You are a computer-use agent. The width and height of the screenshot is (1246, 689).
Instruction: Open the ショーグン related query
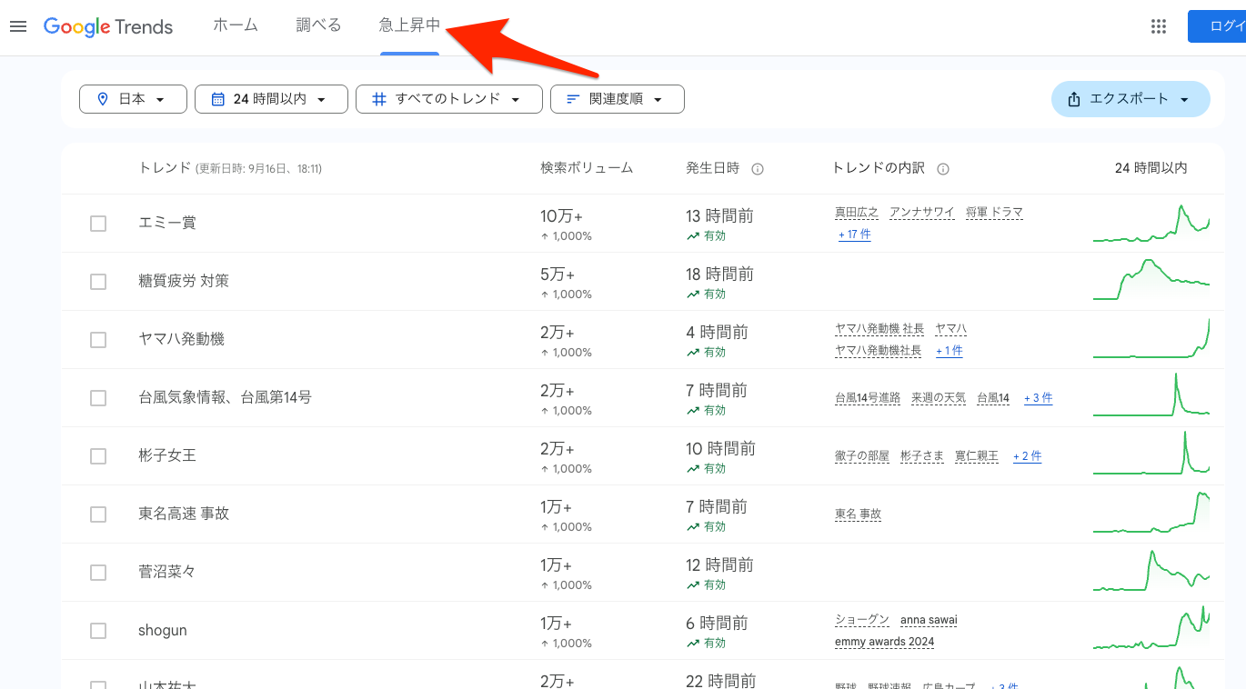coord(862,620)
